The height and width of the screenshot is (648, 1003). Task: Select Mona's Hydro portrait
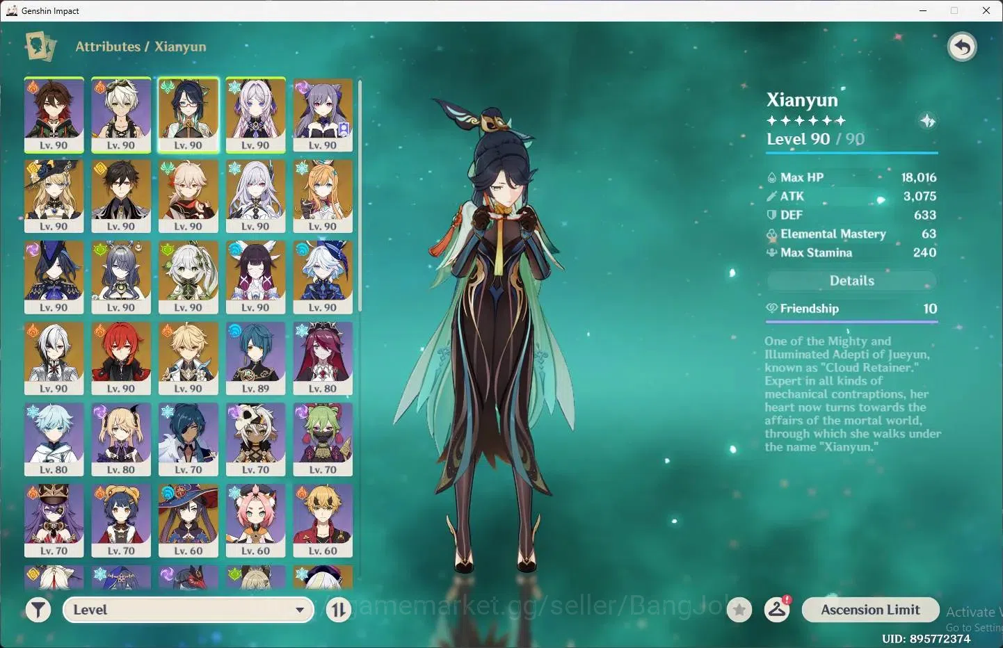[x=188, y=521]
